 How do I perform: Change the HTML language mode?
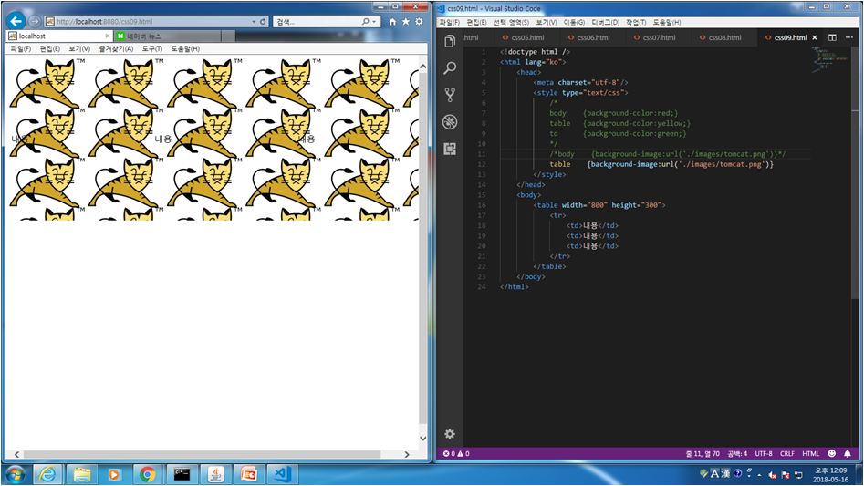pos(810,453)
